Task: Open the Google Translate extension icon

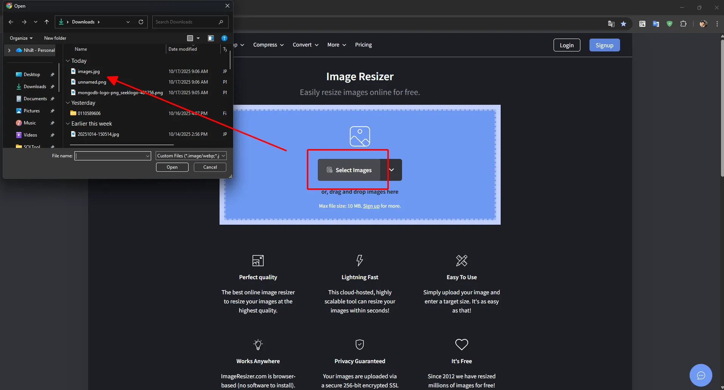Action: (656, 24)
